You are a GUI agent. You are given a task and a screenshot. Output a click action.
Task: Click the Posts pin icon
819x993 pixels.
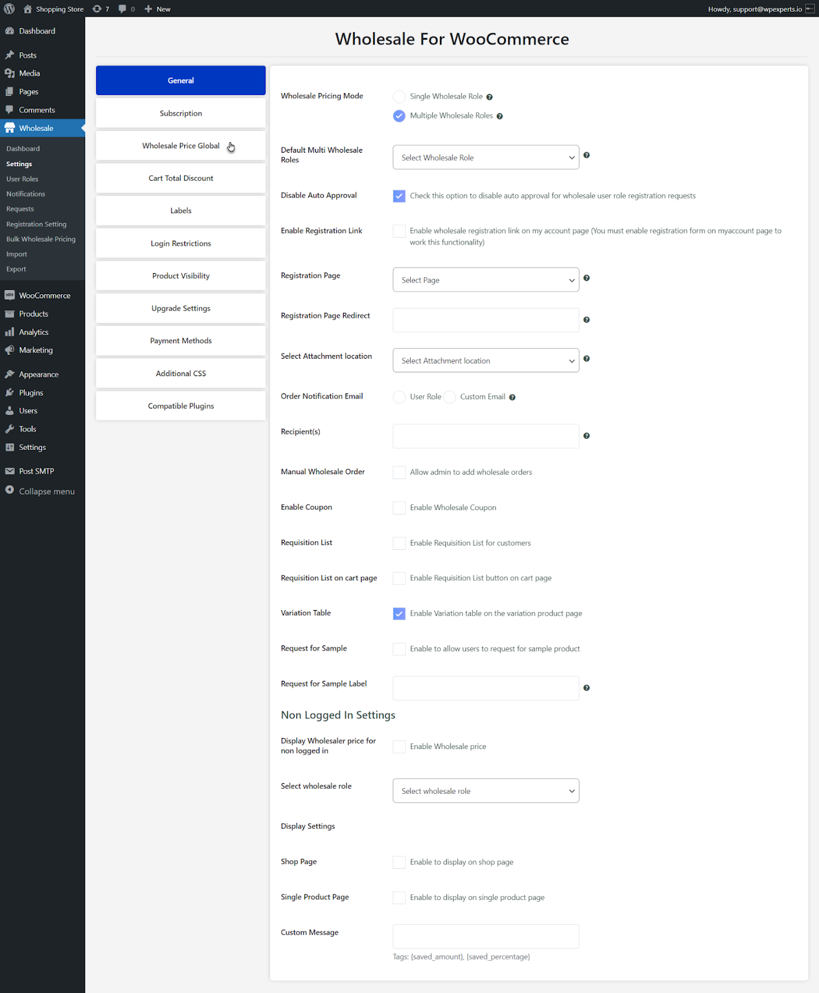coord(9,55)
